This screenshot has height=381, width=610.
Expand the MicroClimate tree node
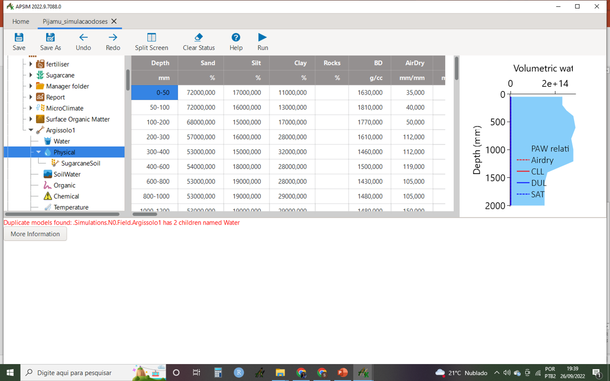click(31, 108)
